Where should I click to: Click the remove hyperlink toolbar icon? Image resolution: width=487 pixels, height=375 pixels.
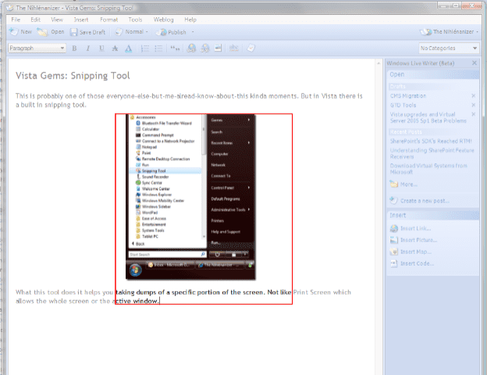[x=204, y=48]
